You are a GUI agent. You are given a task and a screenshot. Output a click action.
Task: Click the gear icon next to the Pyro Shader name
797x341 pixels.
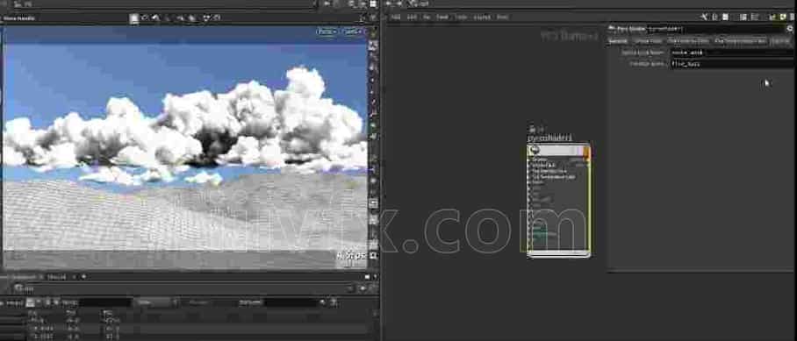(x=790, y=29)
